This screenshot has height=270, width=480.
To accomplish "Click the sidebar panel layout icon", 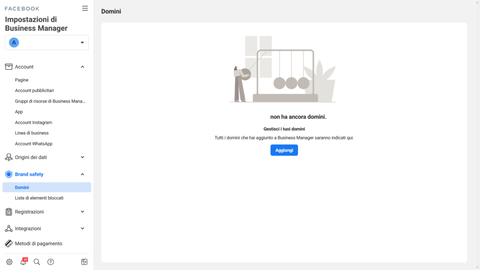I will click(x=84, y=262).
